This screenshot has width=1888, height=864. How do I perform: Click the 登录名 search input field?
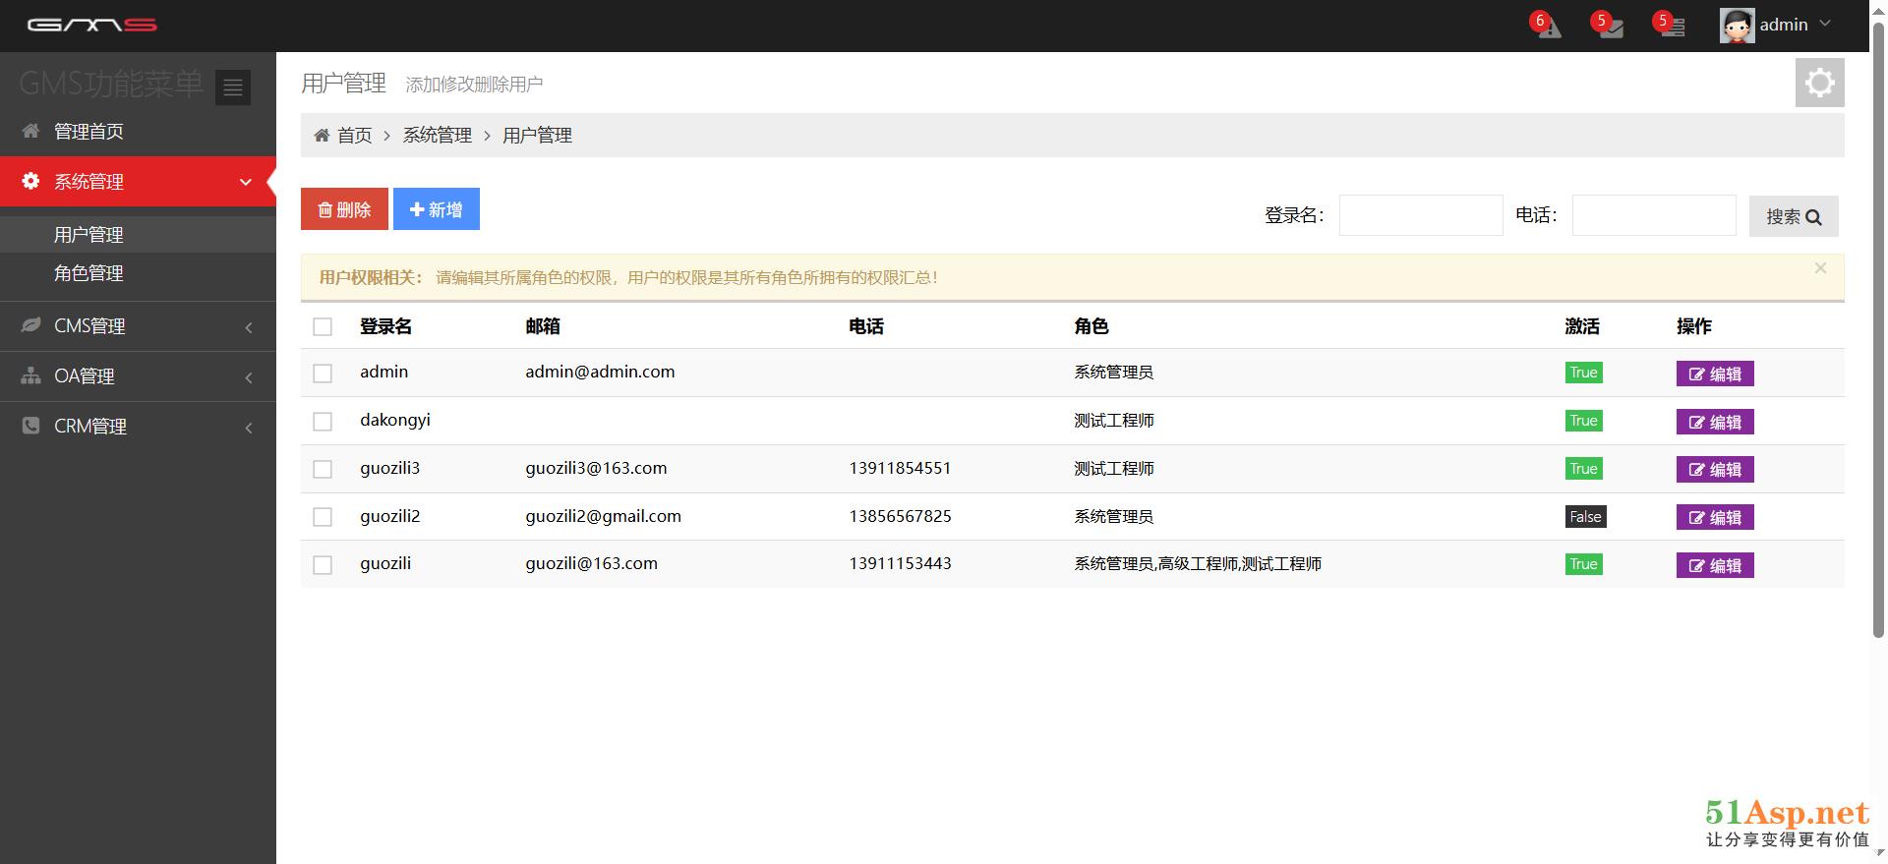[1420, 215]
